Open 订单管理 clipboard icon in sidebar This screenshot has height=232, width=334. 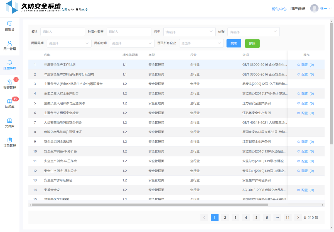coord(10,140)
